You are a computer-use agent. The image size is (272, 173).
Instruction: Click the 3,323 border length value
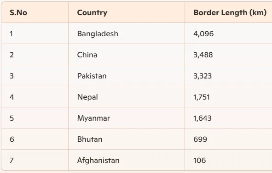(203, 76)
